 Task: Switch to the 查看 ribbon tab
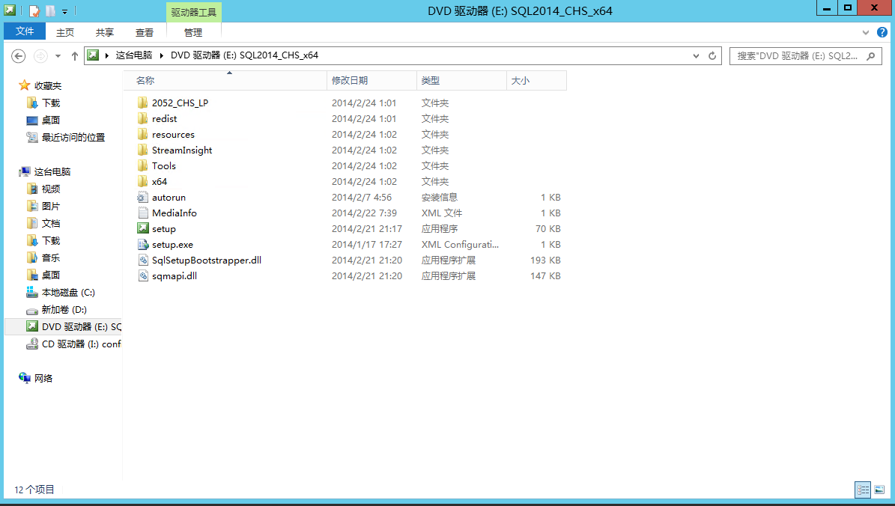point(145,32)
